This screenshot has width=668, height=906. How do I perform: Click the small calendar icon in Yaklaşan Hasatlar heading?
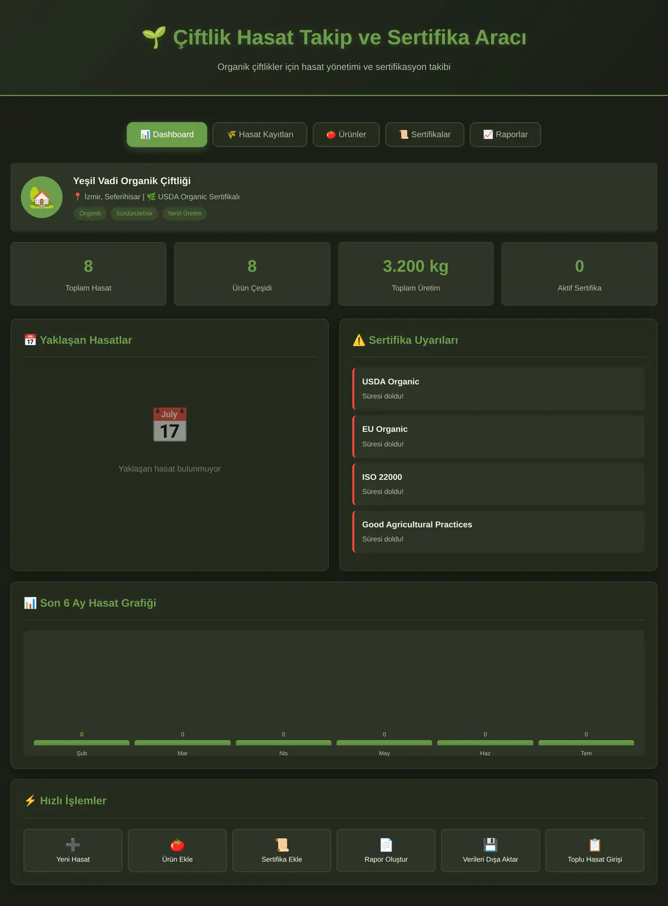30,340
